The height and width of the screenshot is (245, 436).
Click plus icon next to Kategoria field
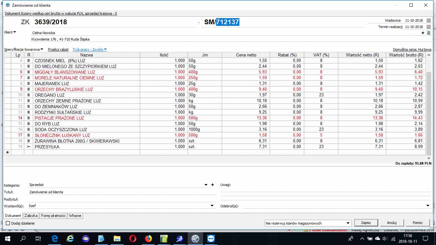(x=213, y=185)
